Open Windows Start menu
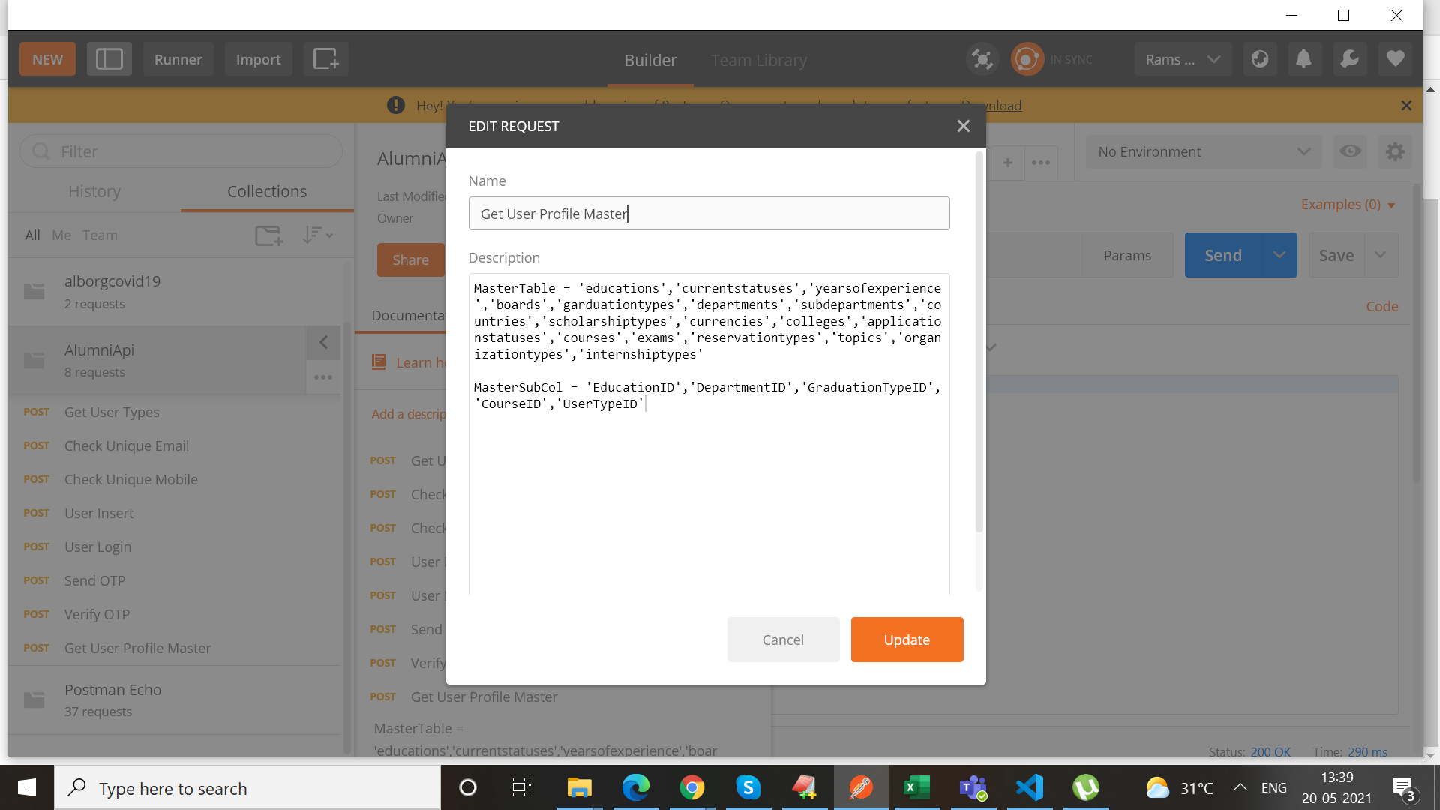 point(27,787)
